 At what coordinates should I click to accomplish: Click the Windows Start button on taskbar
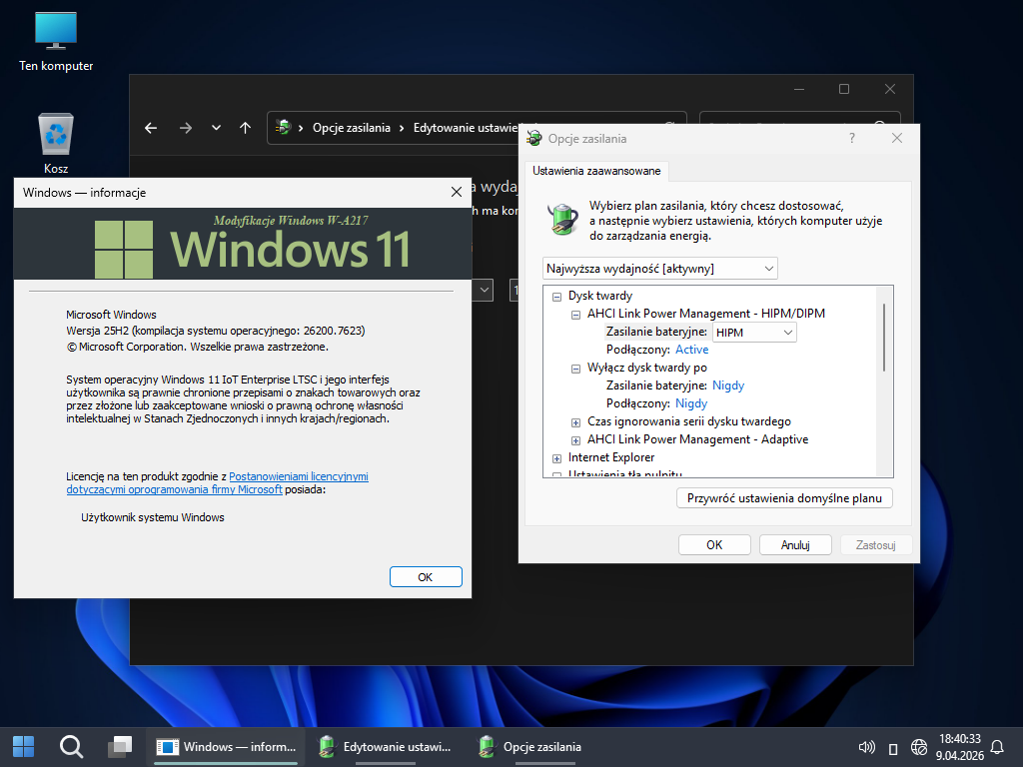(23, 746)
